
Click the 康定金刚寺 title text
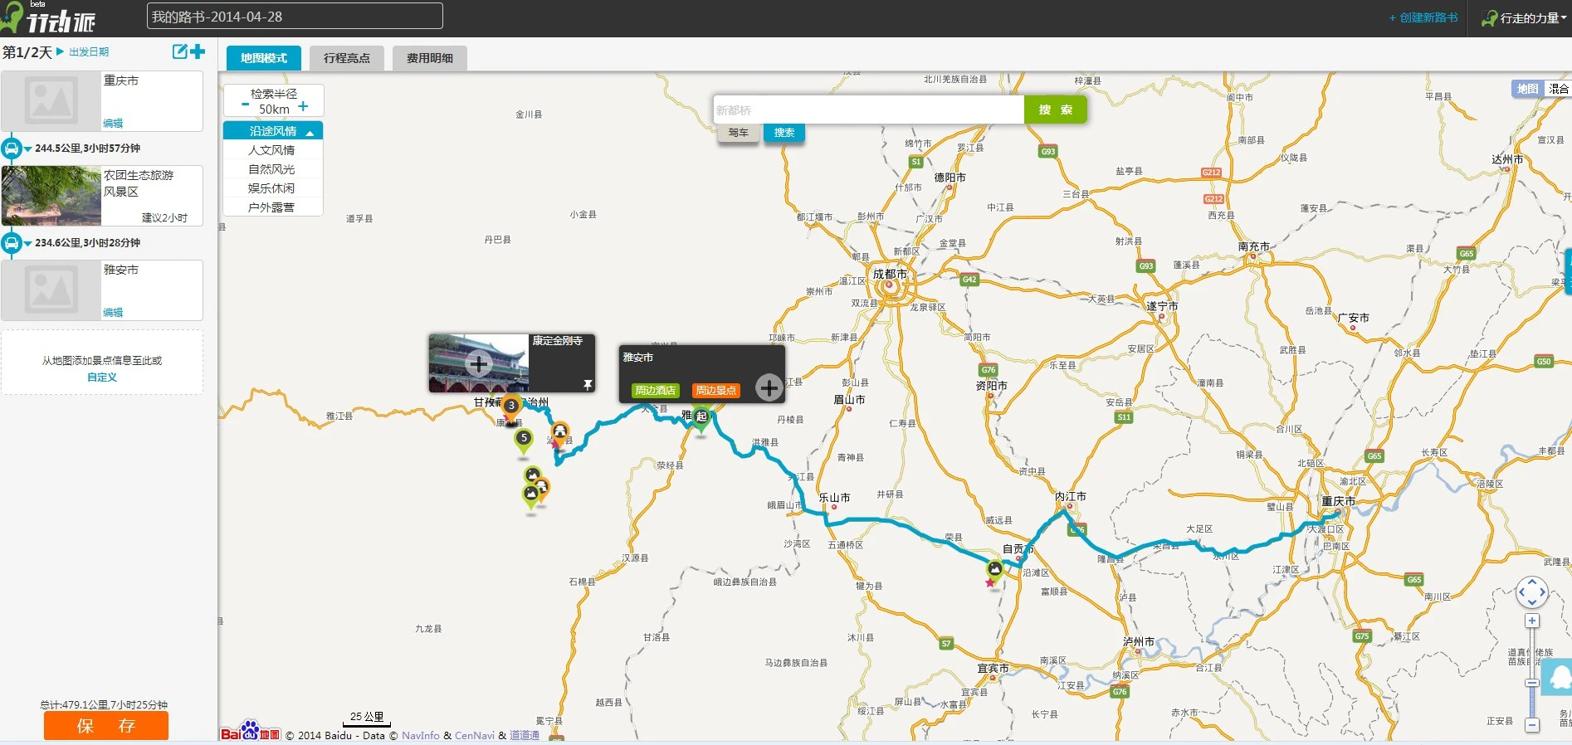pyautogui.click(x=558, y=341)
